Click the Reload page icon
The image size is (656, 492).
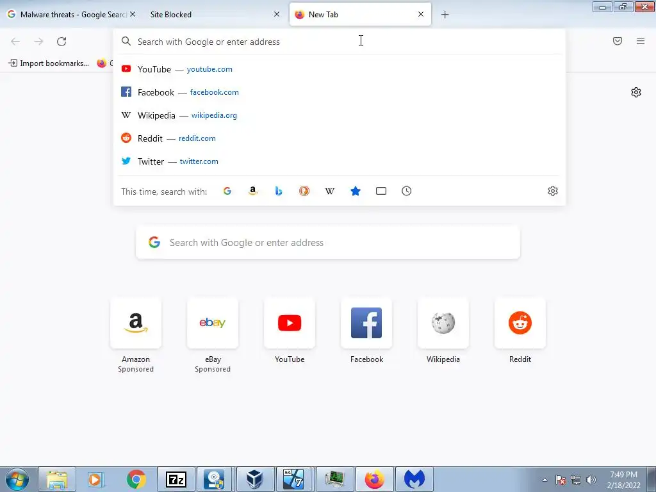(61, 42)
